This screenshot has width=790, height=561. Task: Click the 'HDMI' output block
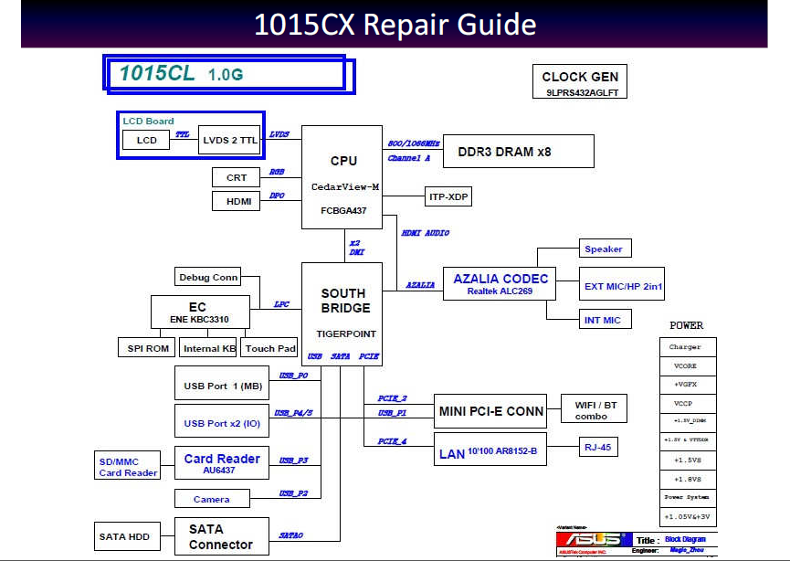pos(237,201)
